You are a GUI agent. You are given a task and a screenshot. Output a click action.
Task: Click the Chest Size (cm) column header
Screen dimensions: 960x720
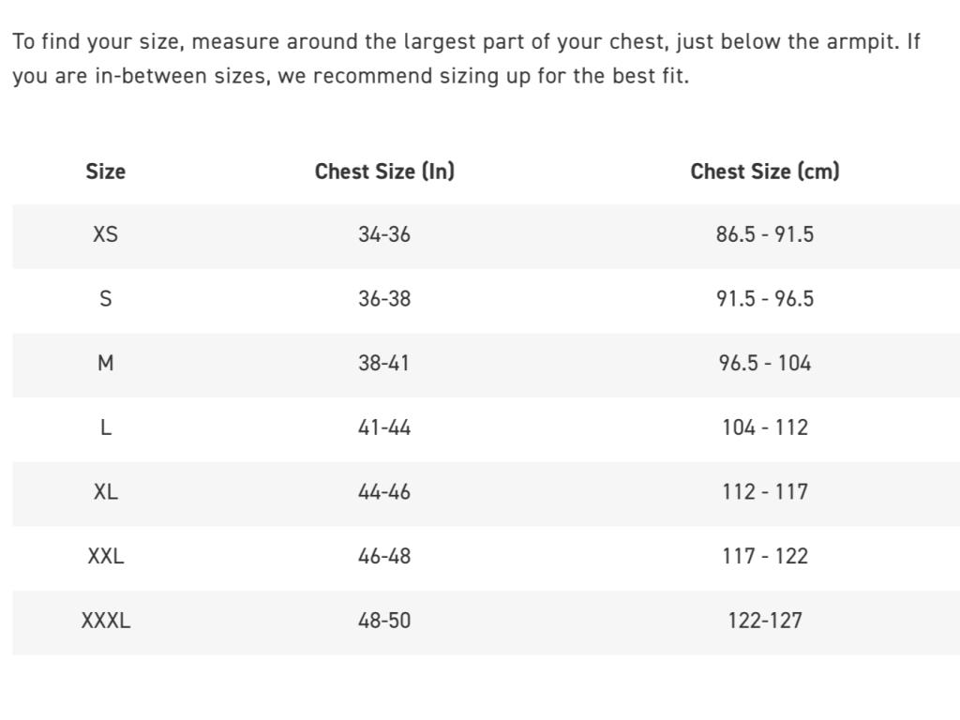point(765,172)
